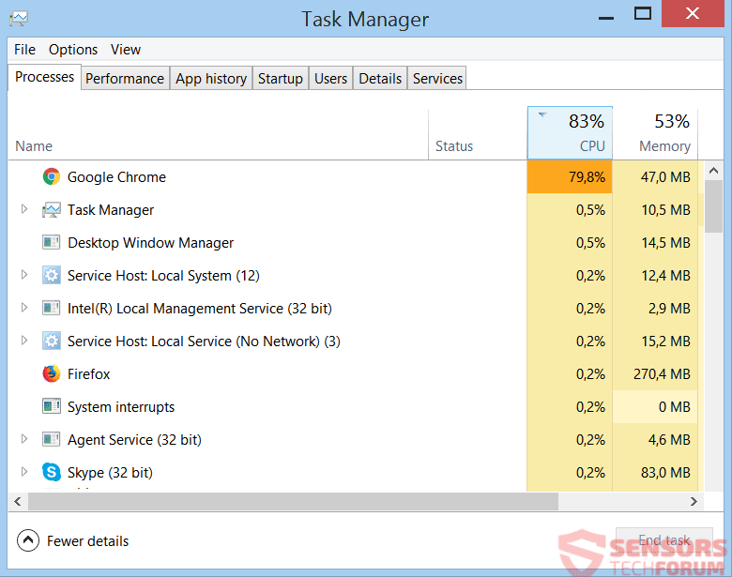Click the Fewer details arrow icon
This screenshot has height=577, width=732.
point(28,540)
